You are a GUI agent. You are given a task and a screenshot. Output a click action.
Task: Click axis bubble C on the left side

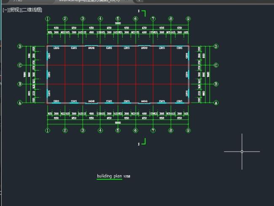(x=19, y=65)
